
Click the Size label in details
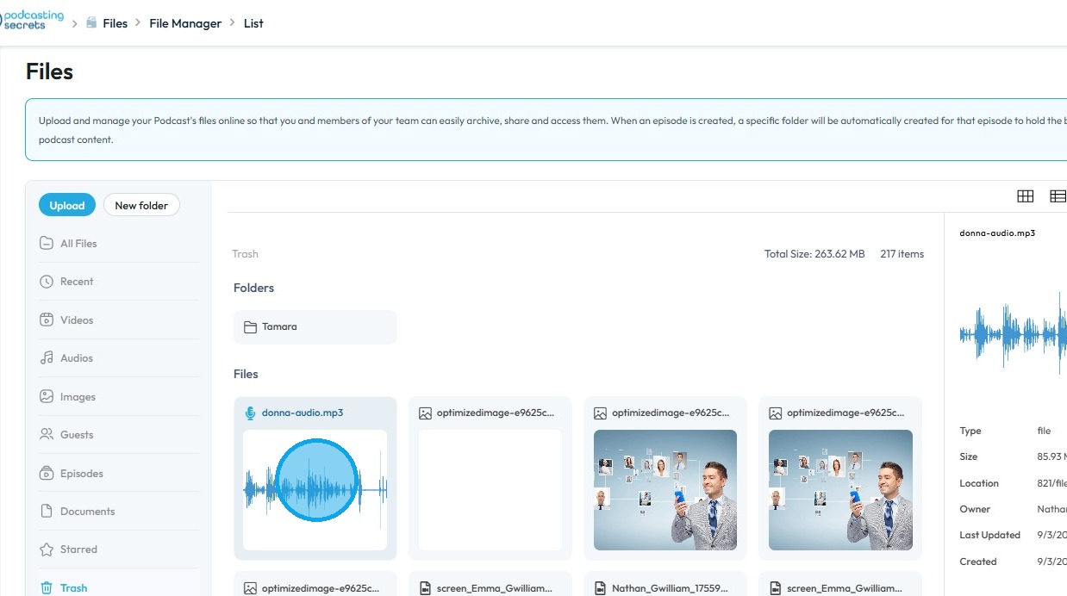pyautogui.click(x=969, y=456)
